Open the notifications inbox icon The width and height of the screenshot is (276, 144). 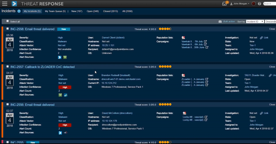pyautogui.click(x=225, y=4)
